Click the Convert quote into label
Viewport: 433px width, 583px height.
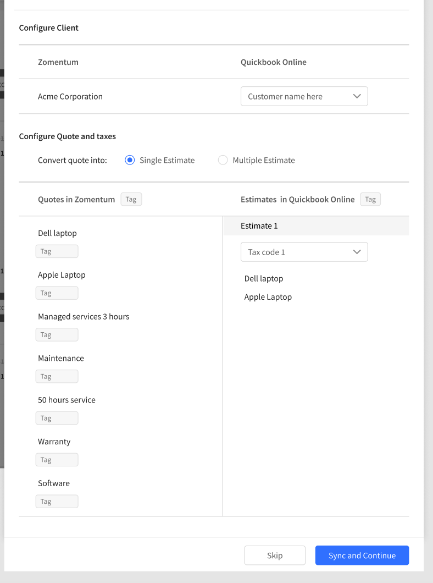[x=73, y=160]
